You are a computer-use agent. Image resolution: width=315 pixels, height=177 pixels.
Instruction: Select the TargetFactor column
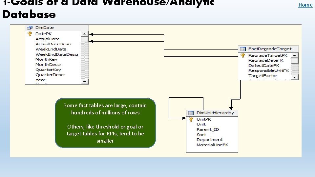tap(262, 76)
